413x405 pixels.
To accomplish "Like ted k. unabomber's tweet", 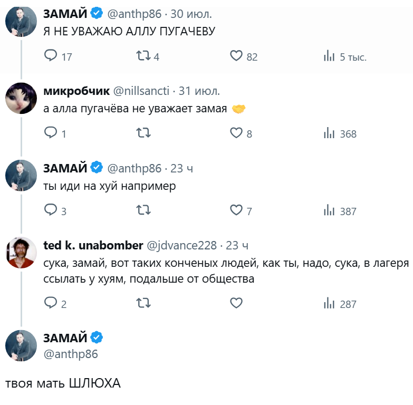I will coord(236,303).
